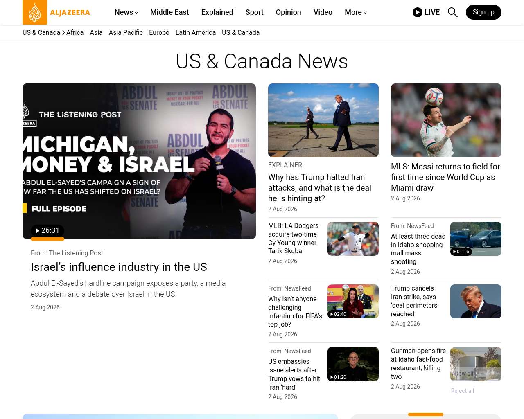
Task: Play the 01:16 Idaho shooting video
Action: (461, 252)
